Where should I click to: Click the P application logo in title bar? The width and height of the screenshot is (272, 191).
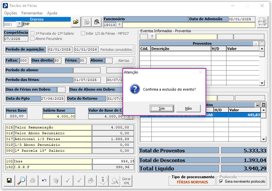click(5, 6)
